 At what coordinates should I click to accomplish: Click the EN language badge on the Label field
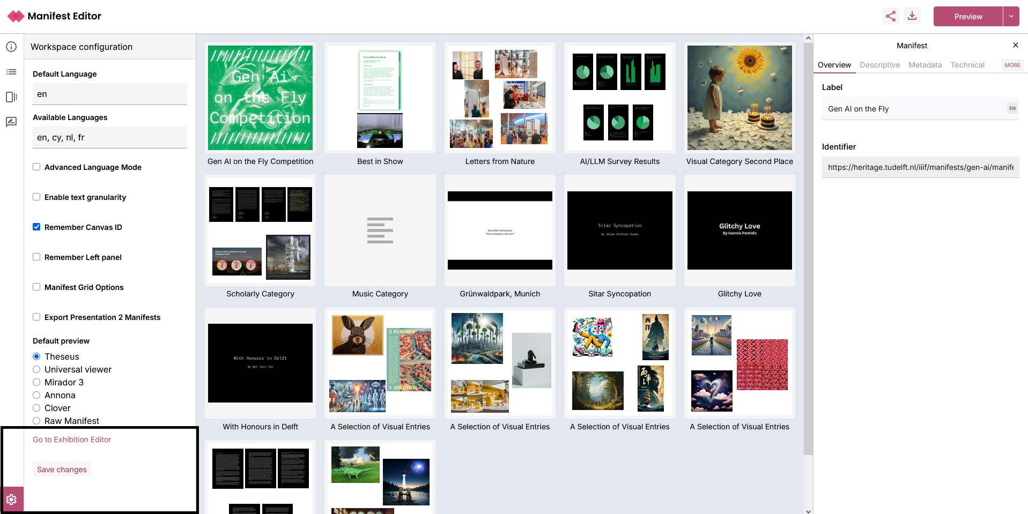[x=1012, y=108]
